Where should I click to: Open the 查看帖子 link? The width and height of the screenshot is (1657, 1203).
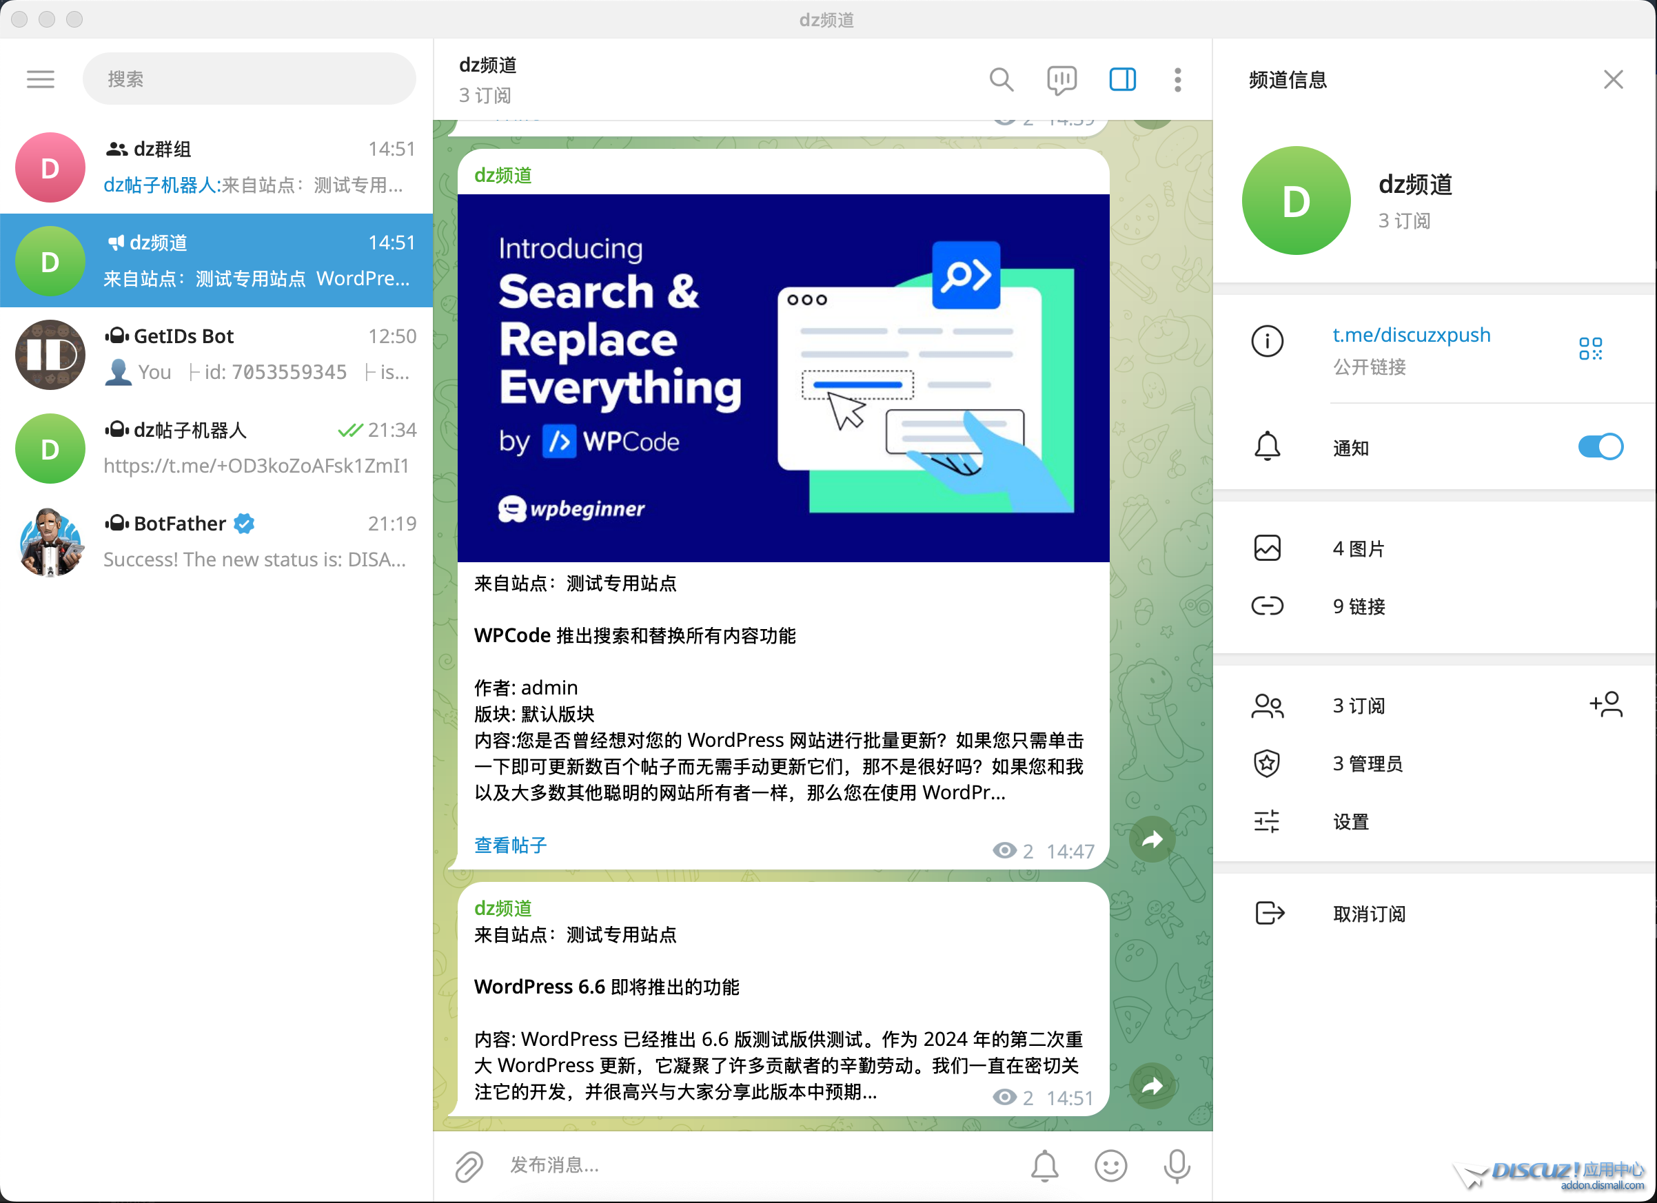coord(510,845)
